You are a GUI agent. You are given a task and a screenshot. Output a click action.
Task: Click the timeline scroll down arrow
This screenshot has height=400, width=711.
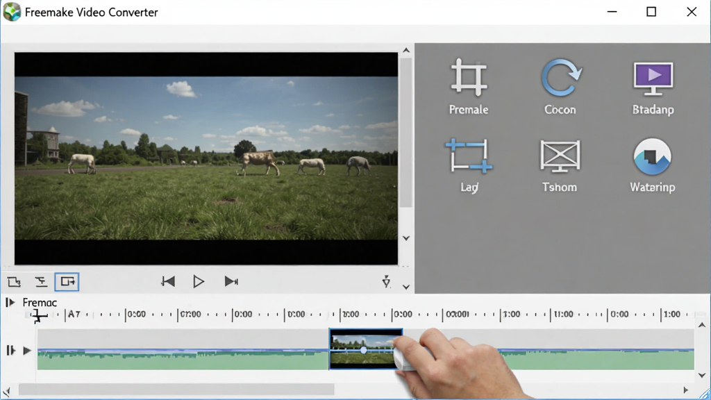702,376
